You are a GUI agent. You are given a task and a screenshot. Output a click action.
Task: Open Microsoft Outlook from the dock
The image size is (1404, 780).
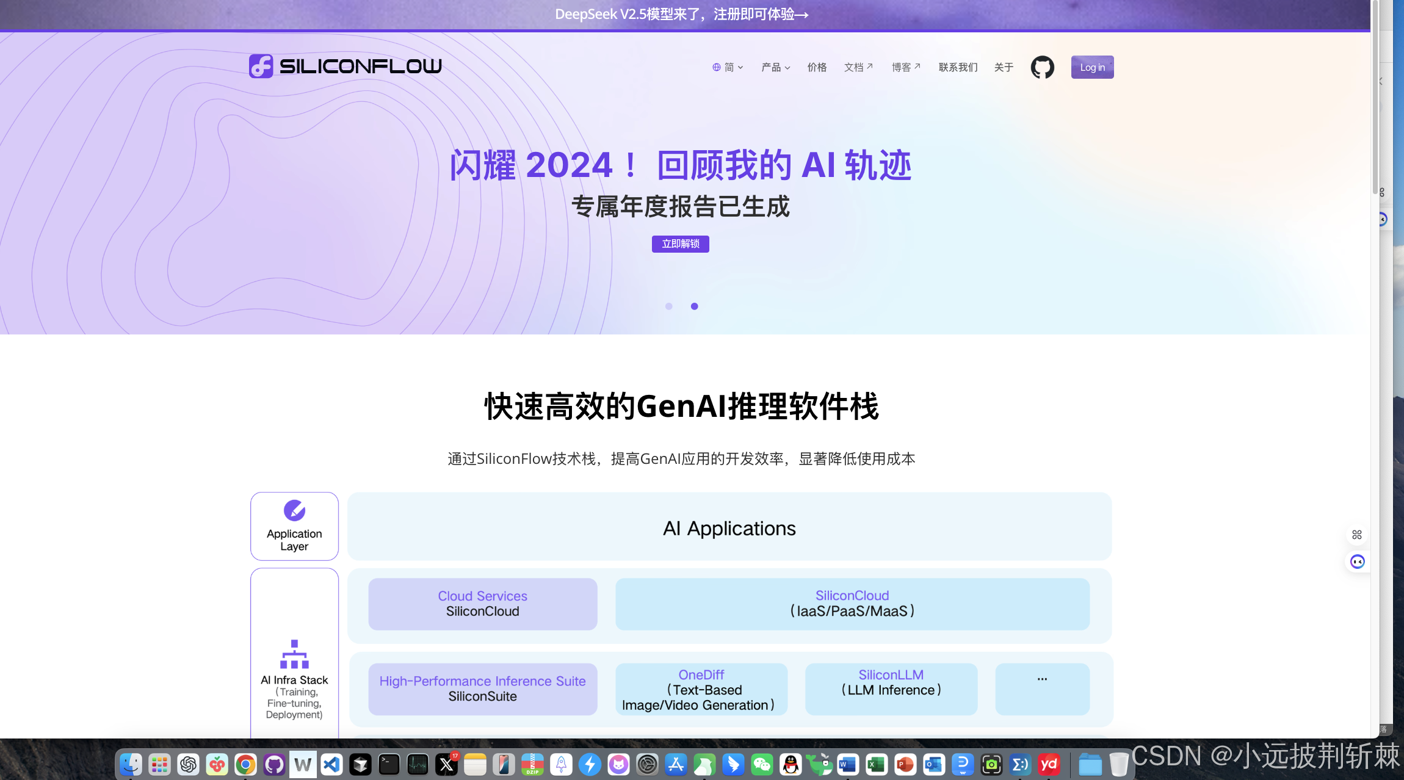pyautogui.click(x=934, y=764)
